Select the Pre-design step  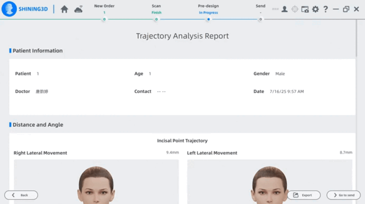click(209, 6)
